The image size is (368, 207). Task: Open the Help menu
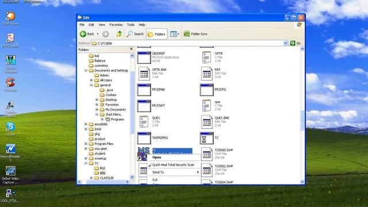[142, 25]
